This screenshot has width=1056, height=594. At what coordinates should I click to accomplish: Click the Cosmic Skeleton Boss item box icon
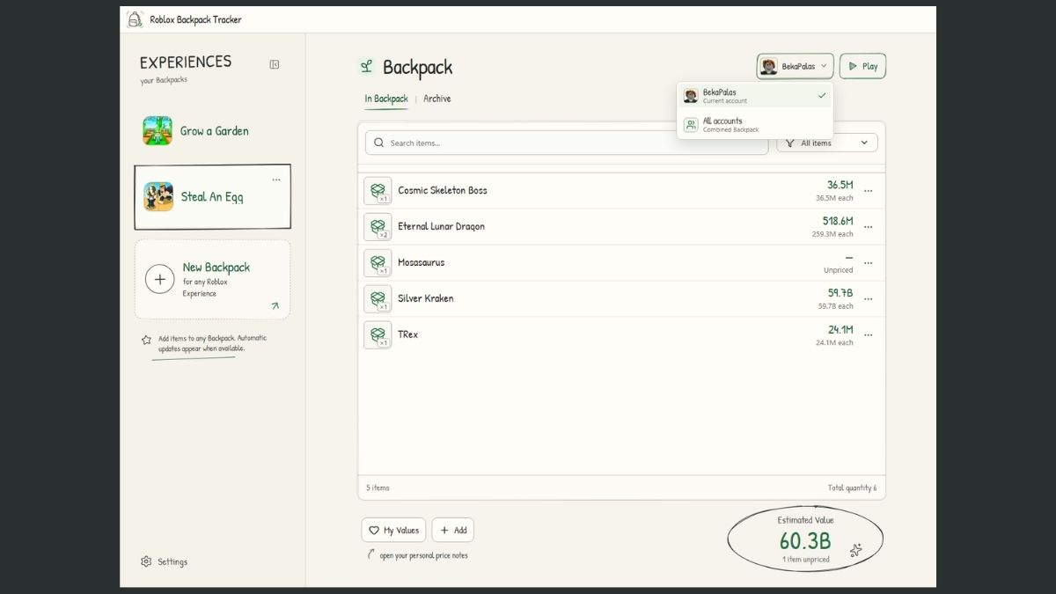tap(378, 191)
